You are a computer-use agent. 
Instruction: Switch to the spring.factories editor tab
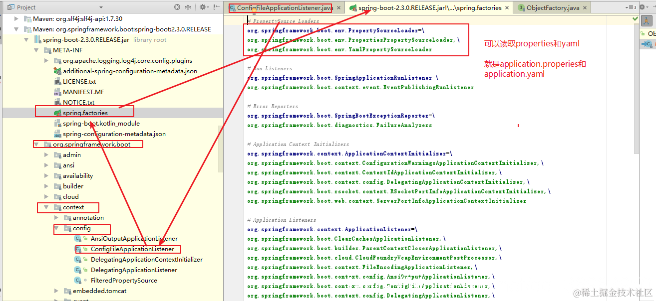point(429,8)
